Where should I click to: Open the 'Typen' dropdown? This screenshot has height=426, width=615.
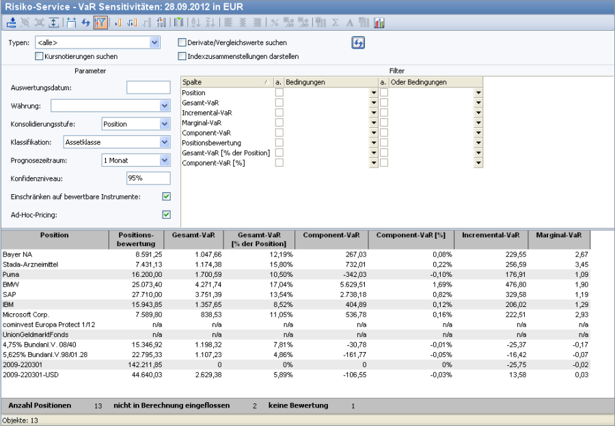(154, 42)
